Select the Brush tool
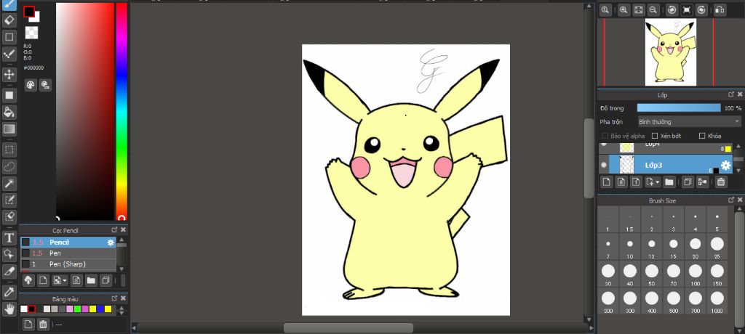Image resolution: width=745 pixels, height=334 pixels. tap(9, 5)
